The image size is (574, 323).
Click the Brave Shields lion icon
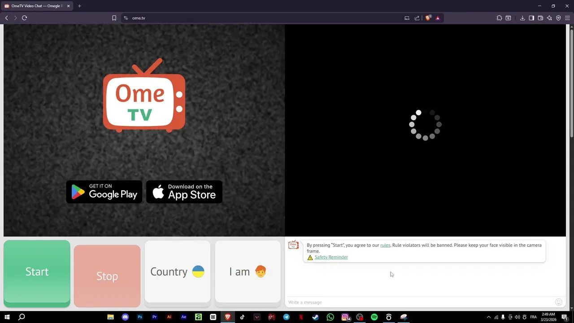(428, 18)
